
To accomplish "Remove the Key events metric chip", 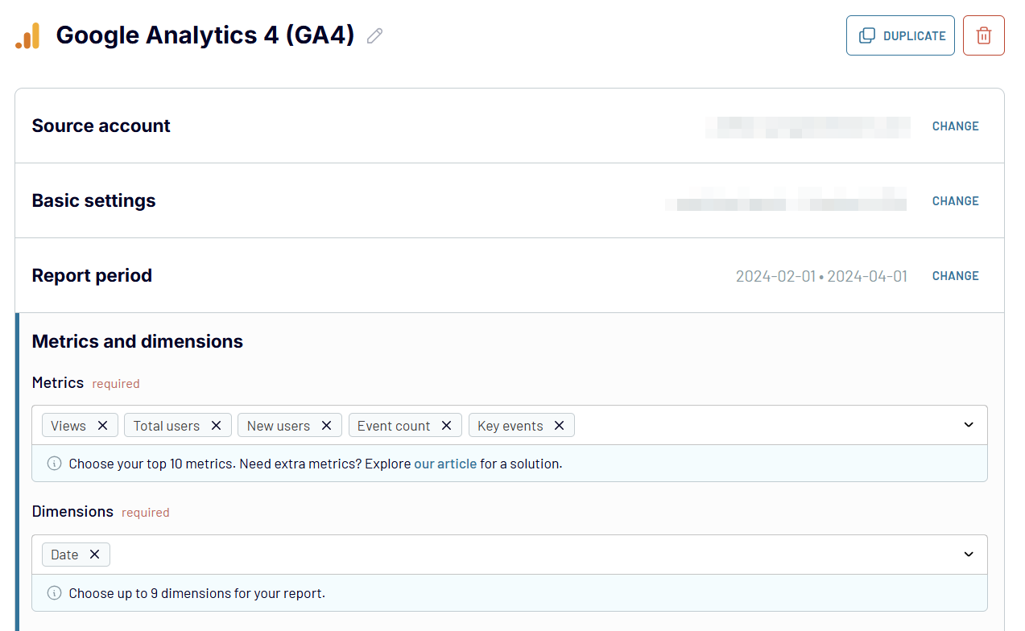I will click(x=559, y=425).
